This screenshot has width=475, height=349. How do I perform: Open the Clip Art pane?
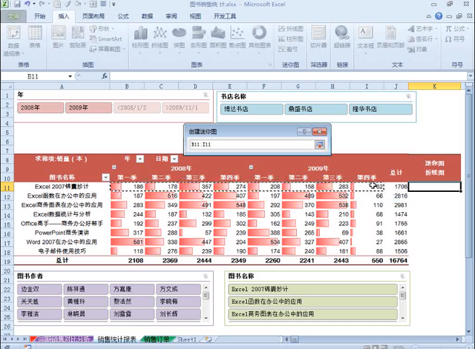77,36
